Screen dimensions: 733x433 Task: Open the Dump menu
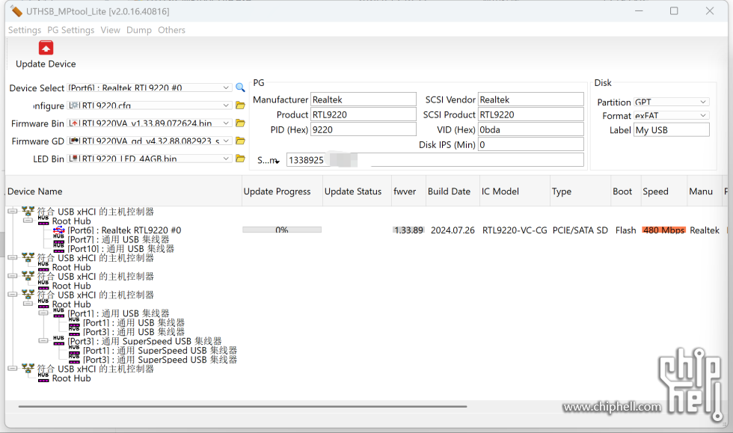tap(139, 30)
